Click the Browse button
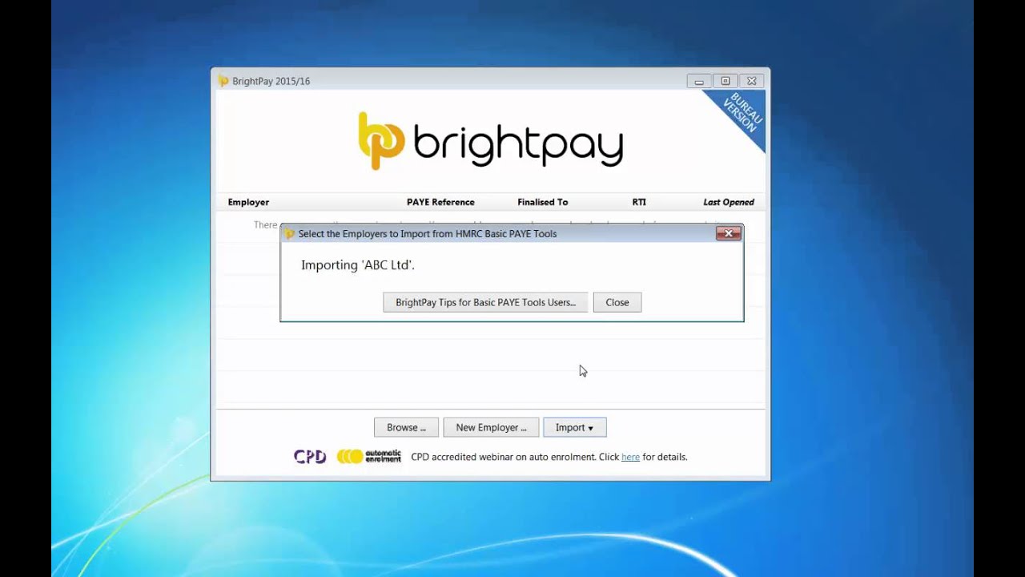 pyautogui.click(x=406, y=427)
